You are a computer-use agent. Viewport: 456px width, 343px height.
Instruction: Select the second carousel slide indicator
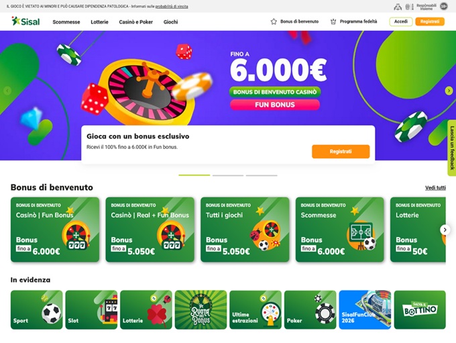tap(228, 175)
